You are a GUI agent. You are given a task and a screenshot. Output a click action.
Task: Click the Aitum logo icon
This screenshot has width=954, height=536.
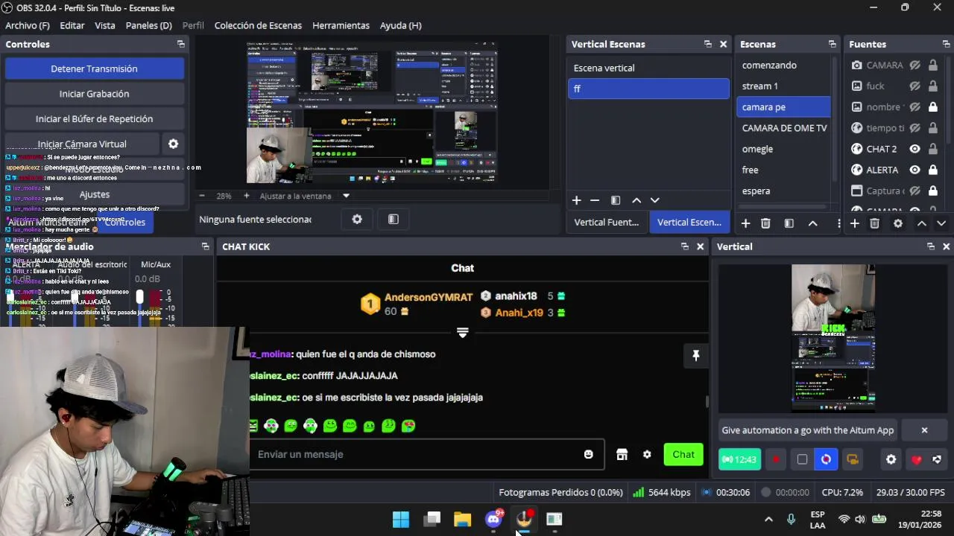[x=938, y=459]
